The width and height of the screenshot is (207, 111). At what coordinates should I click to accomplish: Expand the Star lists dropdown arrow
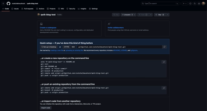tap(167, 15)
